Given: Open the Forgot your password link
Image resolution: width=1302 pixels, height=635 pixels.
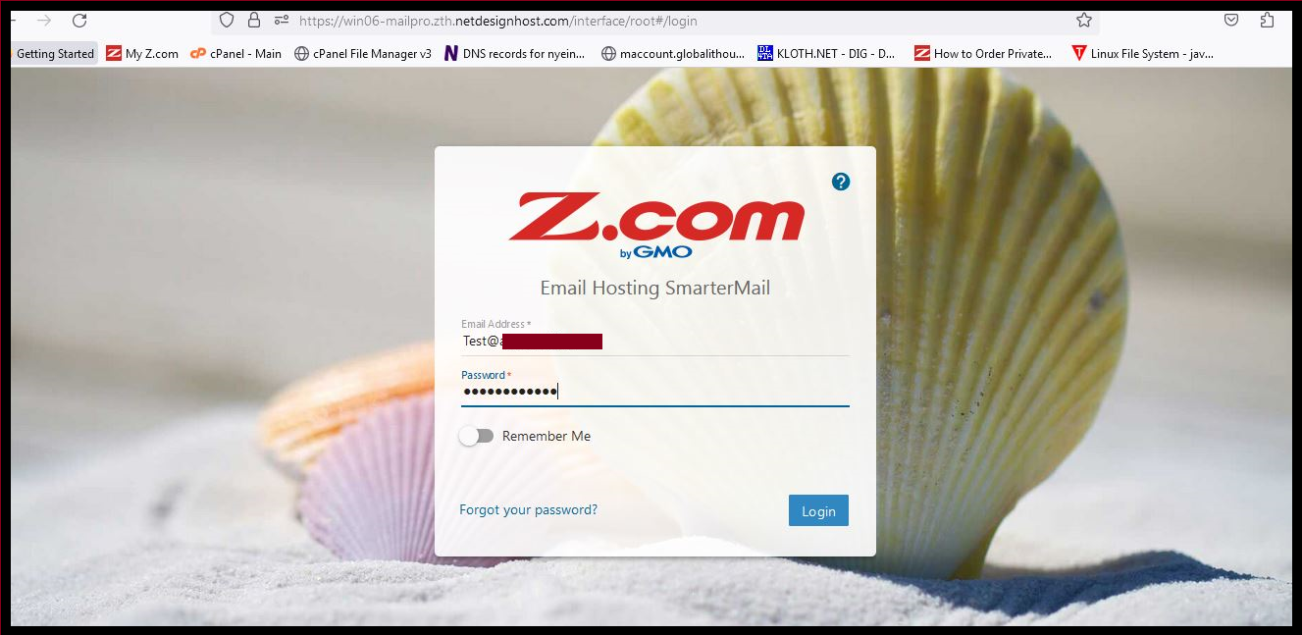Looking at the screenshot, I should pos(528,510).
